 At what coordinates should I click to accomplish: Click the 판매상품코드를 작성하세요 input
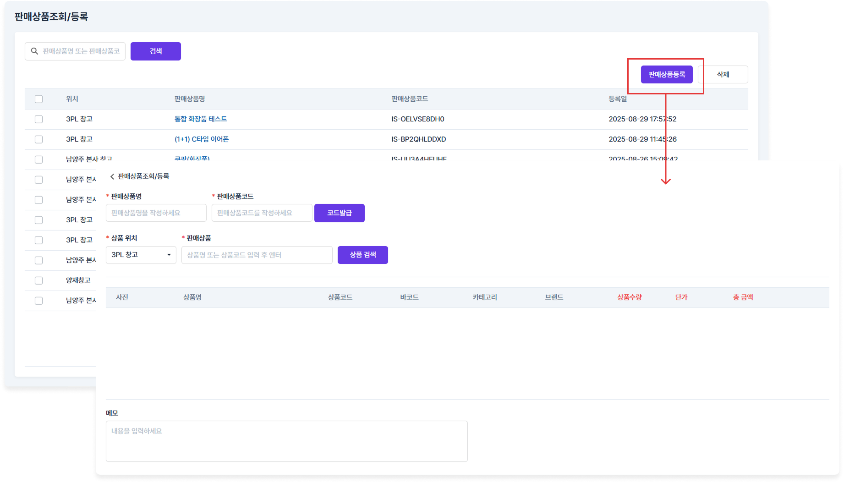pyautogui.click(x=262, y=213)
